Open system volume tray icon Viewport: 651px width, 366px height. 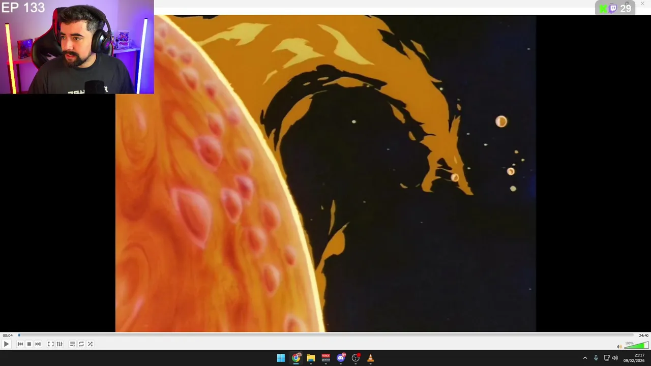(x=615, y=358)
